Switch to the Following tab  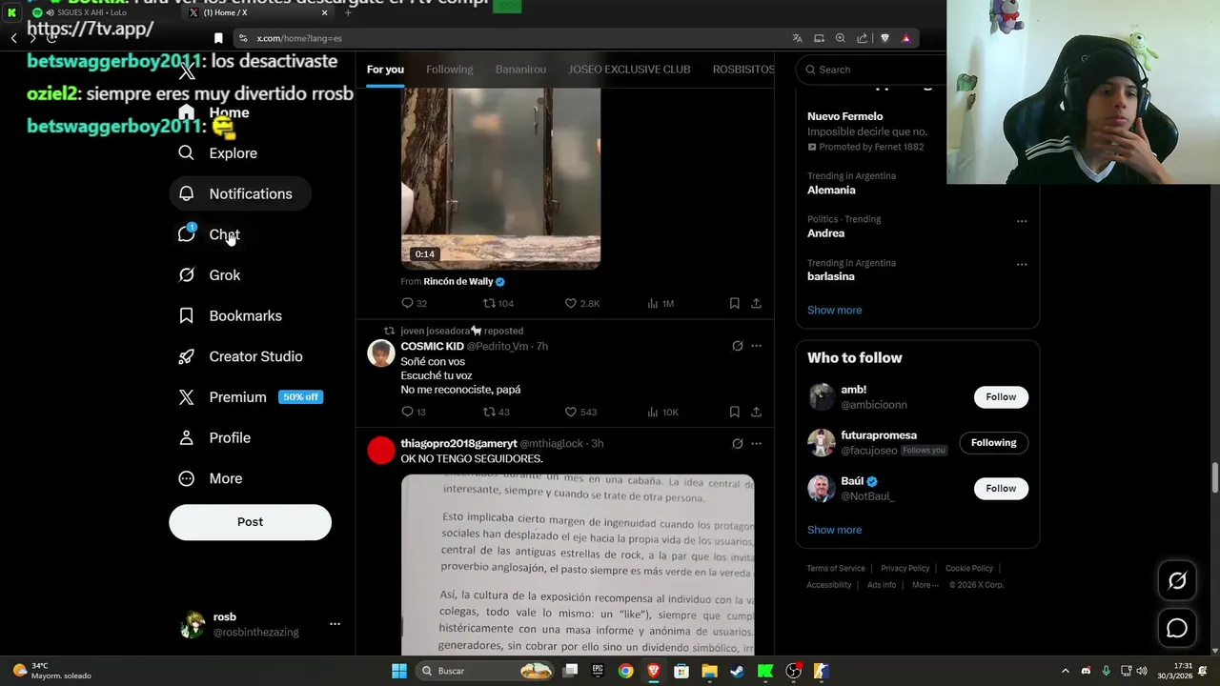pos(450,70)
